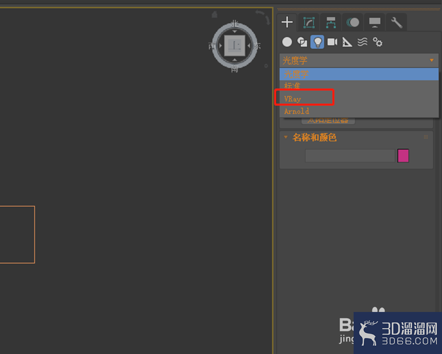Choose 标准 in the dropdown list
This screenshot has width=442, height=354.
pyautogui.click(x=359, y=85)
